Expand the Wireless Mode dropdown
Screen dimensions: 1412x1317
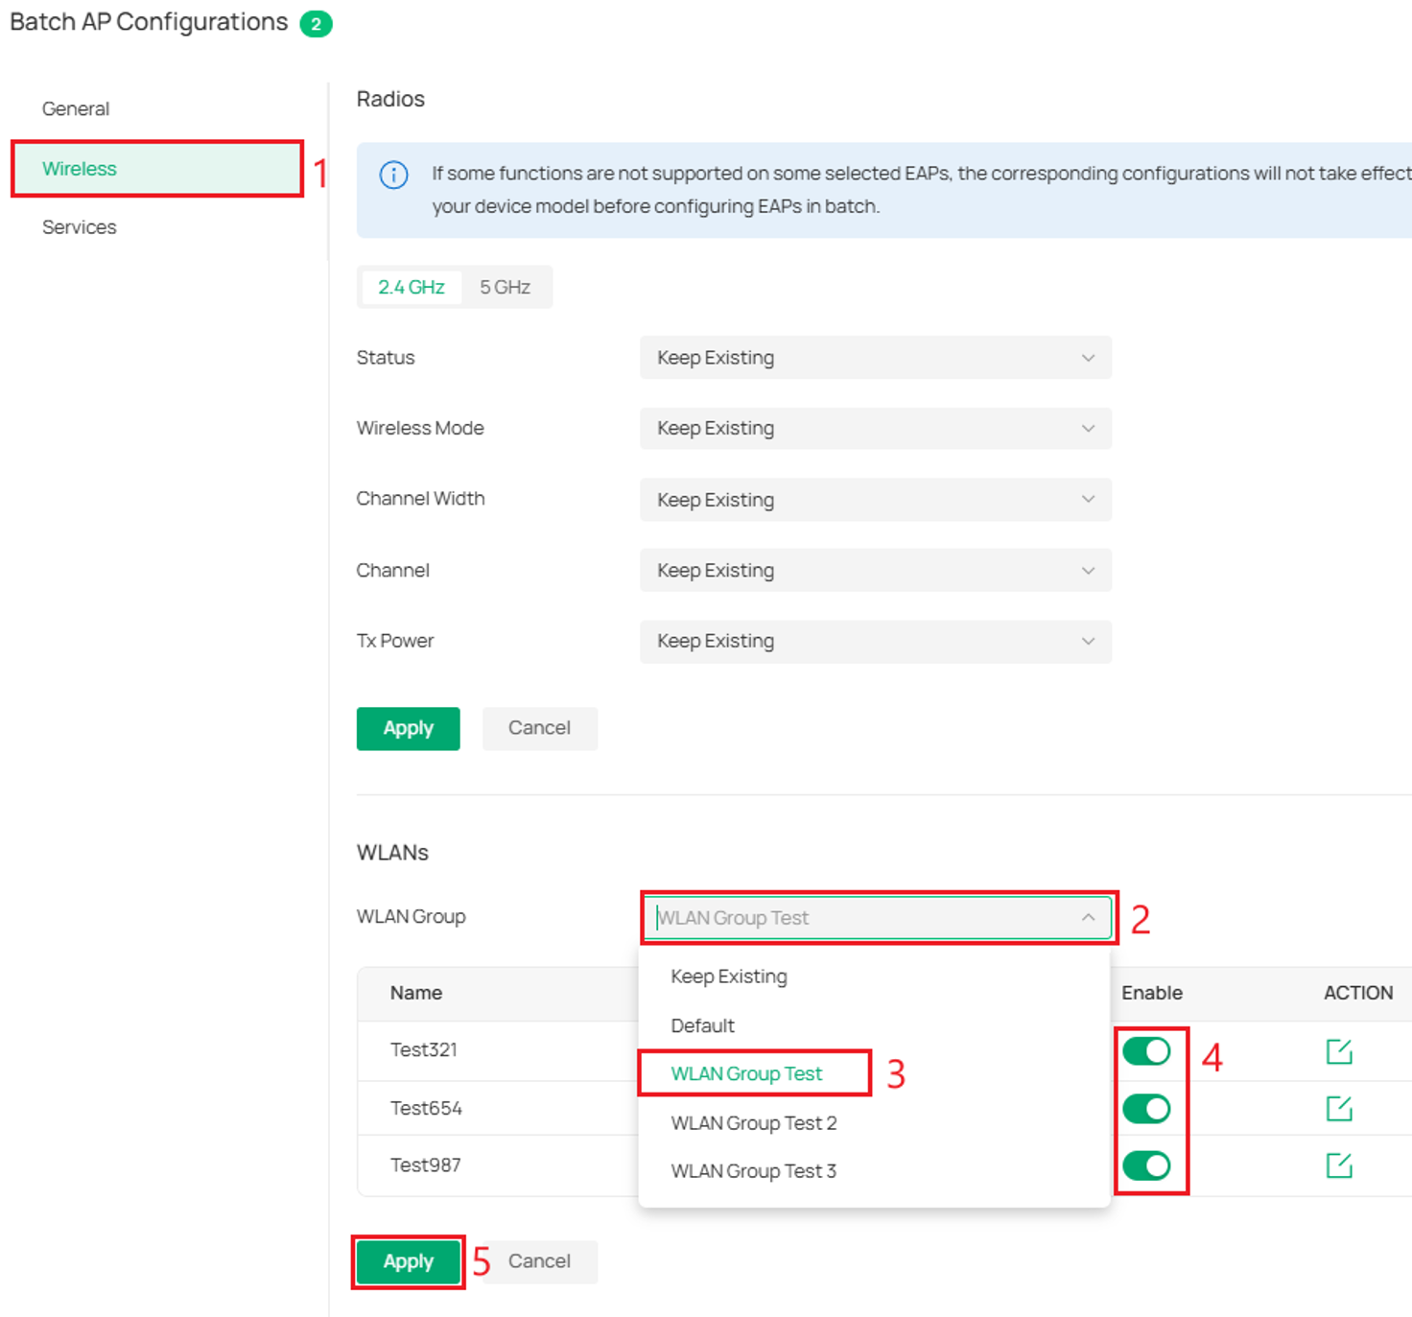click(875, 428)
